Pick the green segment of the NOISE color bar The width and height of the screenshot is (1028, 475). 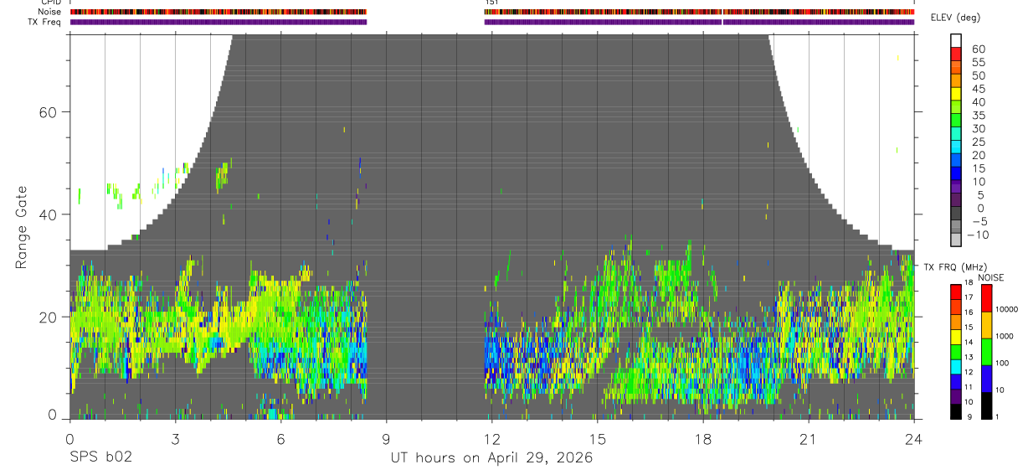[986, 352]
